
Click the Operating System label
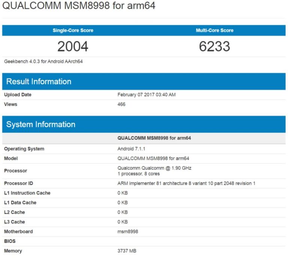click(x=24, y=149)
